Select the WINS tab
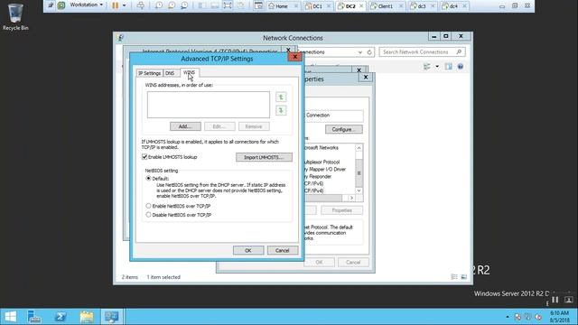The image size is (578, 325). 189,72
